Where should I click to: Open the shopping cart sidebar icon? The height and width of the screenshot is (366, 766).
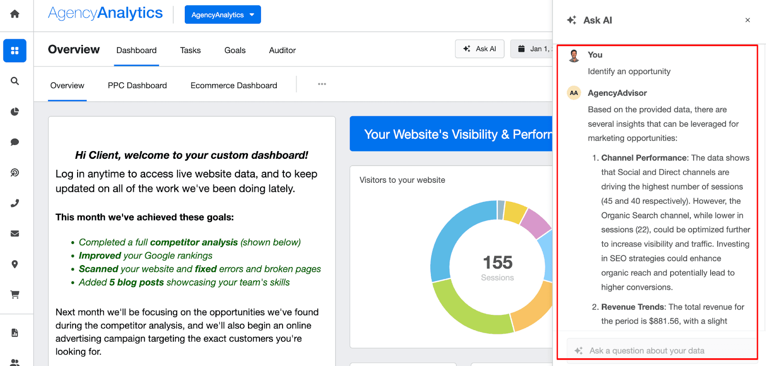coord(15,295)
